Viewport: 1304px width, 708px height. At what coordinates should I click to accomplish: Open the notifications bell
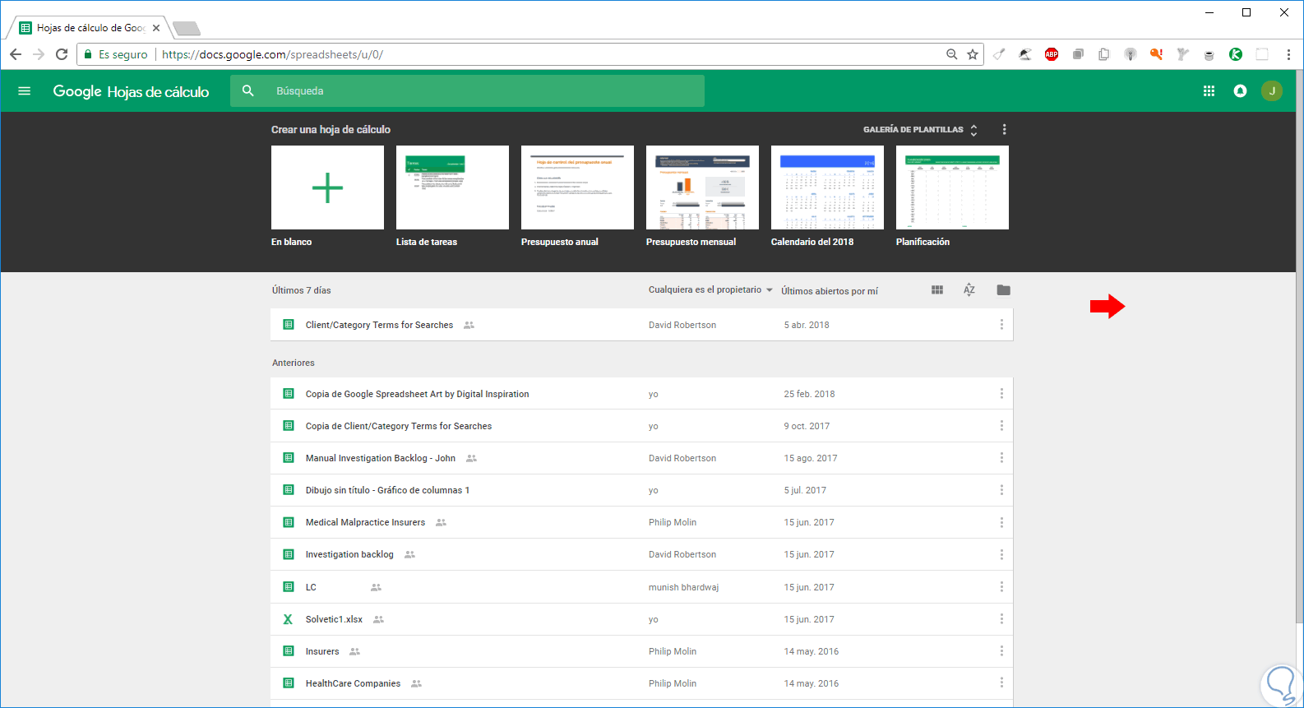(x=1240, y=91)
